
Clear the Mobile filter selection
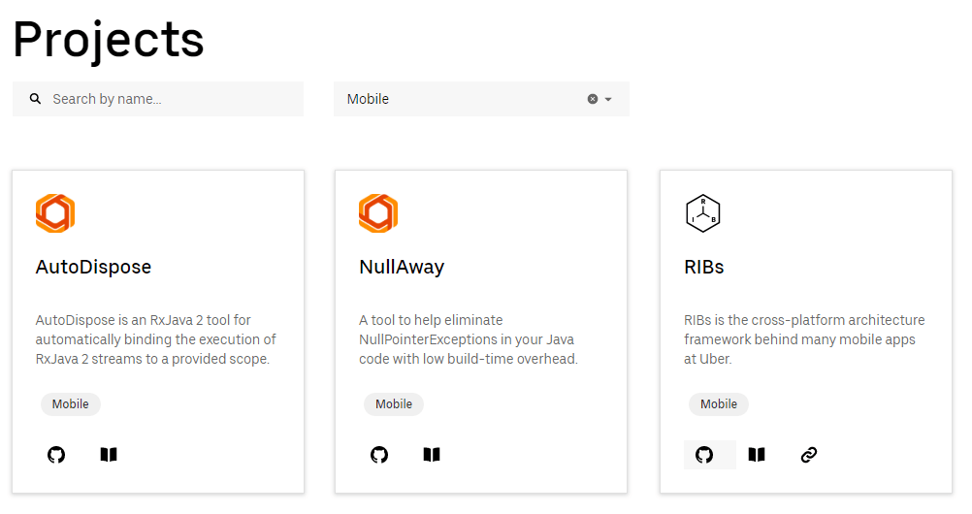click(x=593, y=99)
